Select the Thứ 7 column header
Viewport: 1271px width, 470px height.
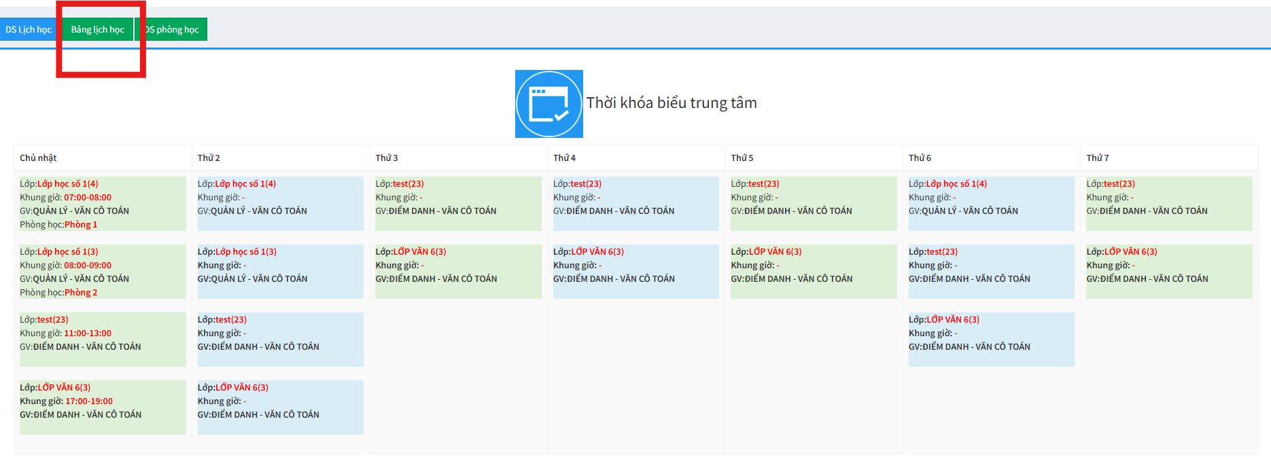(1097, 158)
